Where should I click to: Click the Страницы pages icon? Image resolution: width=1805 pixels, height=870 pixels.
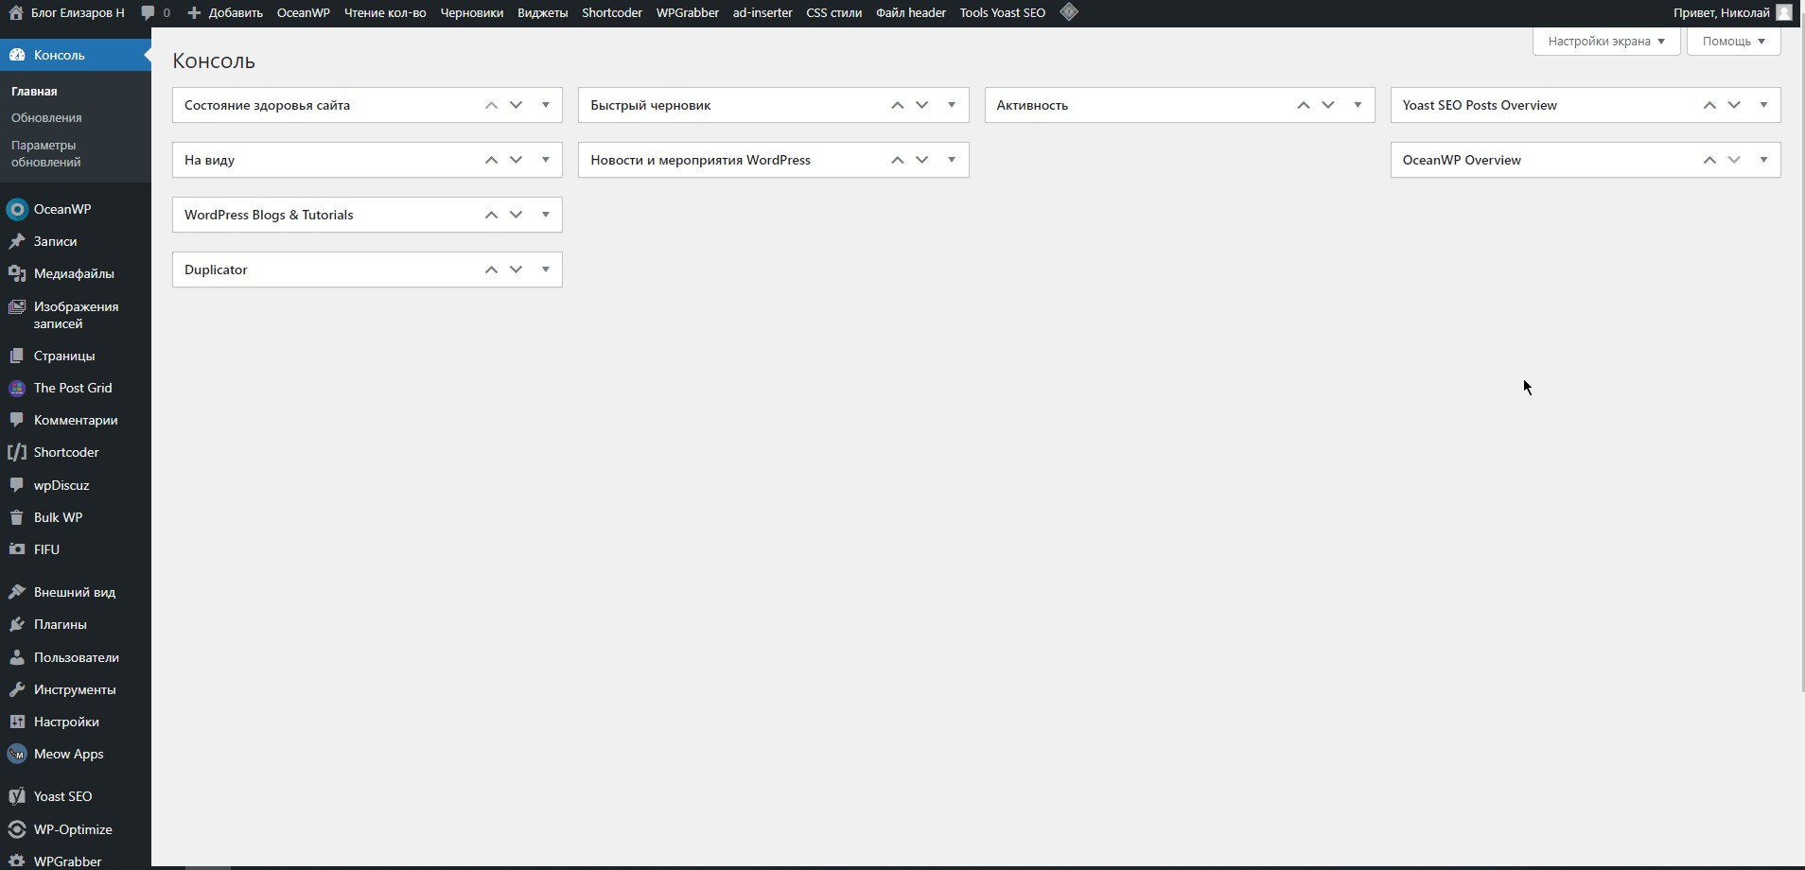click(17, 356)
